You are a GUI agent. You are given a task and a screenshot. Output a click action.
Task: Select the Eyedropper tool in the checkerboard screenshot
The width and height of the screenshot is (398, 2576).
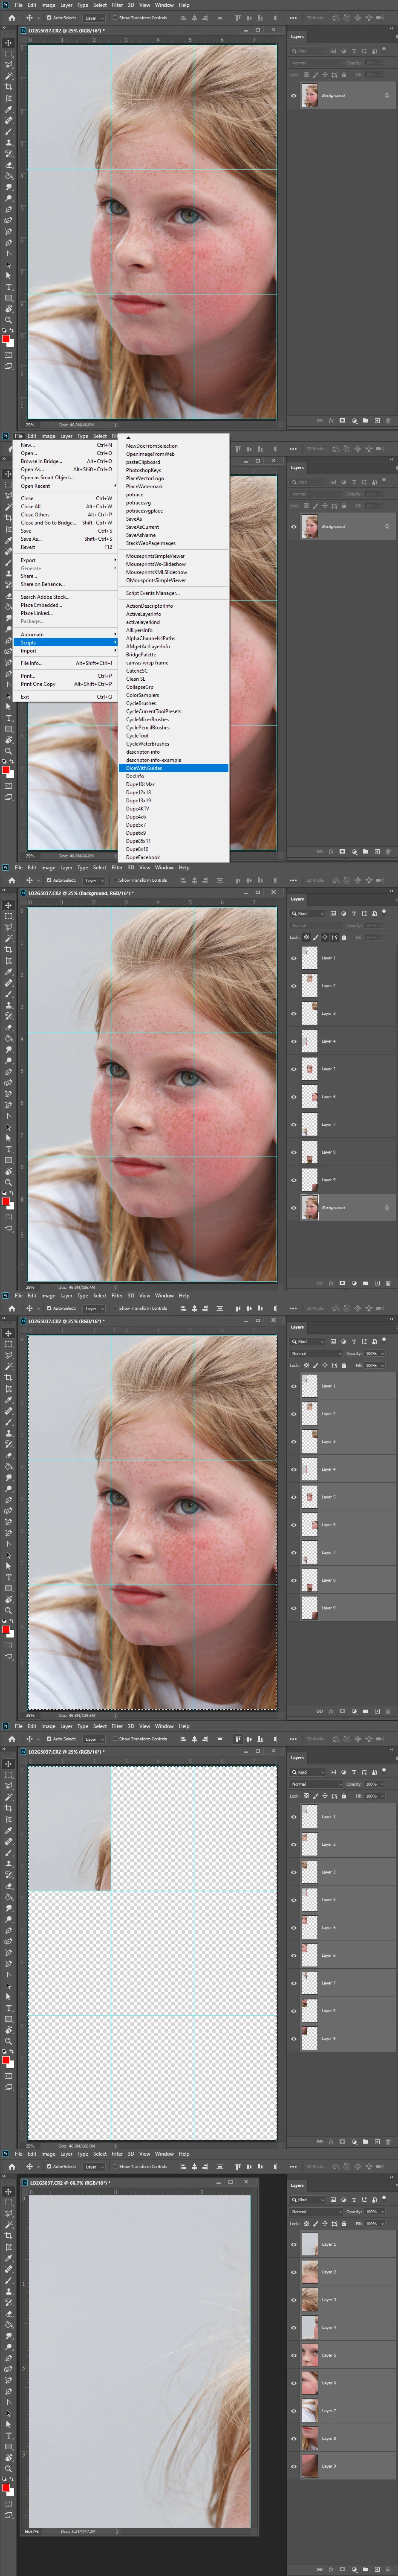click(x=8, y=1831)
